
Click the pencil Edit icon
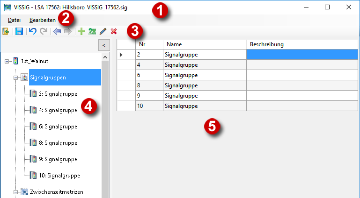tap(103, 31)
